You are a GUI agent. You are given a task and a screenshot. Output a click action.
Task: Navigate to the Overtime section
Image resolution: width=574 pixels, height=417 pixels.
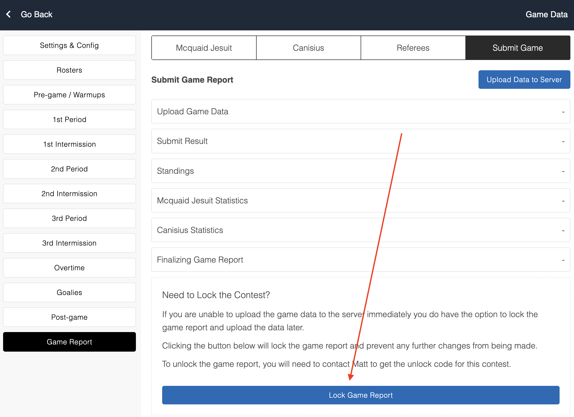69,268
